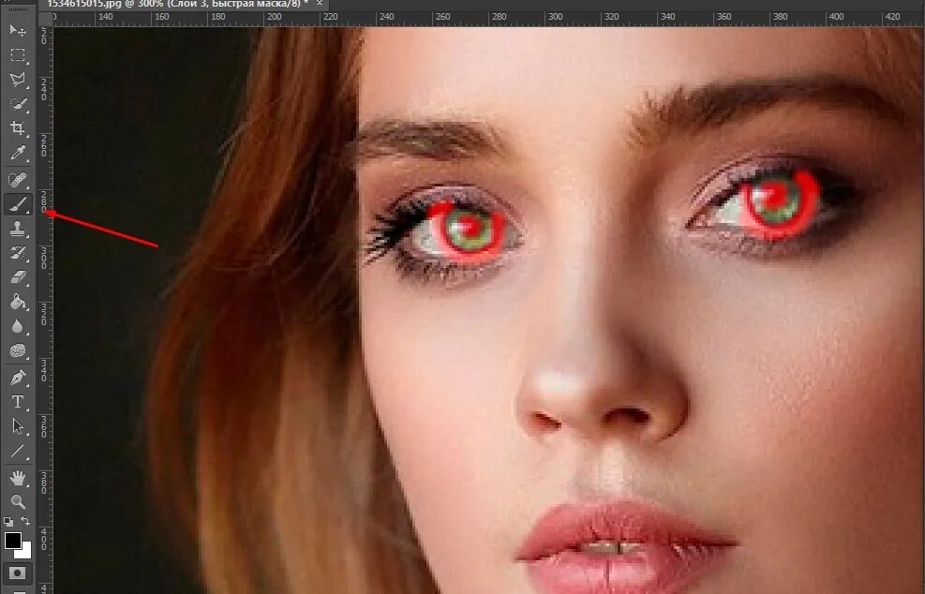Toggle Quick Mask mode button
925x594 pixels.
click(x=18, y=572)
